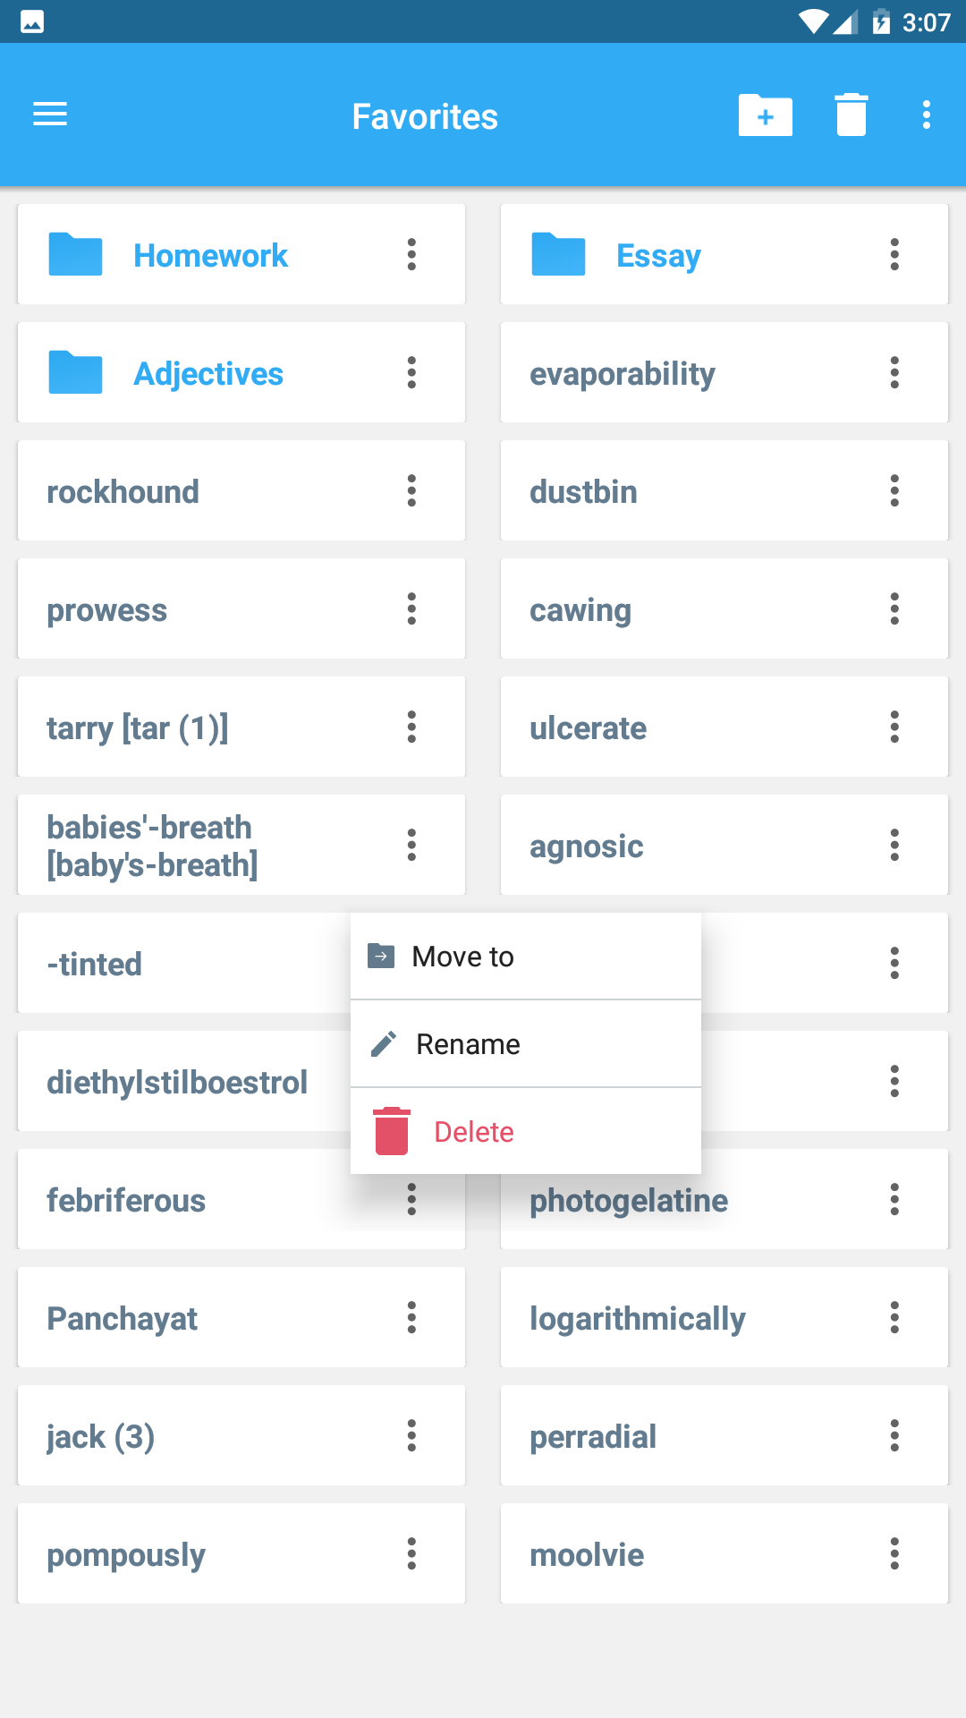Show options for perradial
The height and width of the screenshot is (1718, 966).
click(894, 1436)
